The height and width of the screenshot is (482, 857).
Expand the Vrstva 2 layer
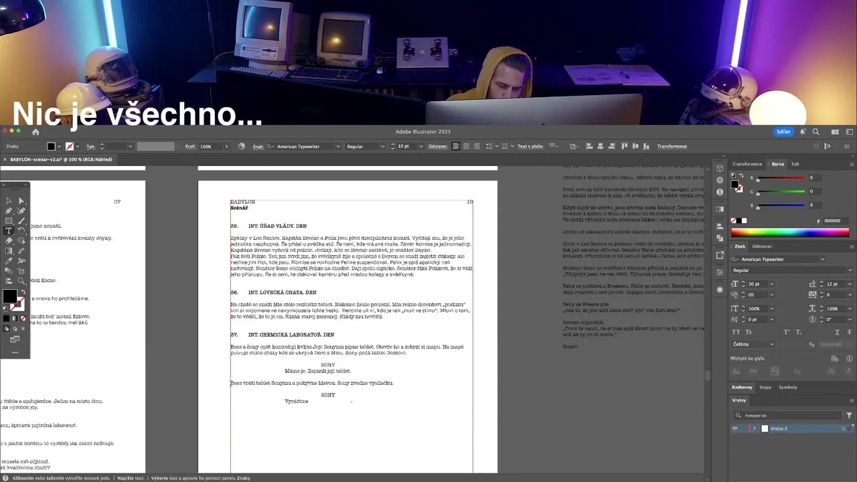(x=755, y=428)
